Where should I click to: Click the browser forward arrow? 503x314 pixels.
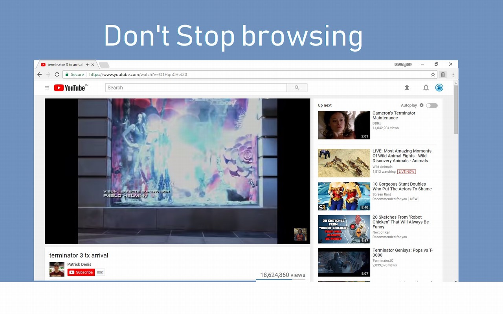(x=48, y=75)
